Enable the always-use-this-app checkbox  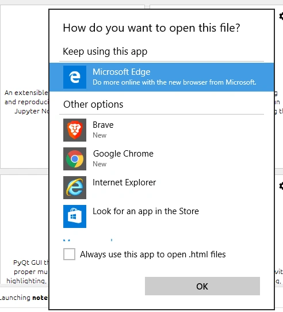(69, 254)
